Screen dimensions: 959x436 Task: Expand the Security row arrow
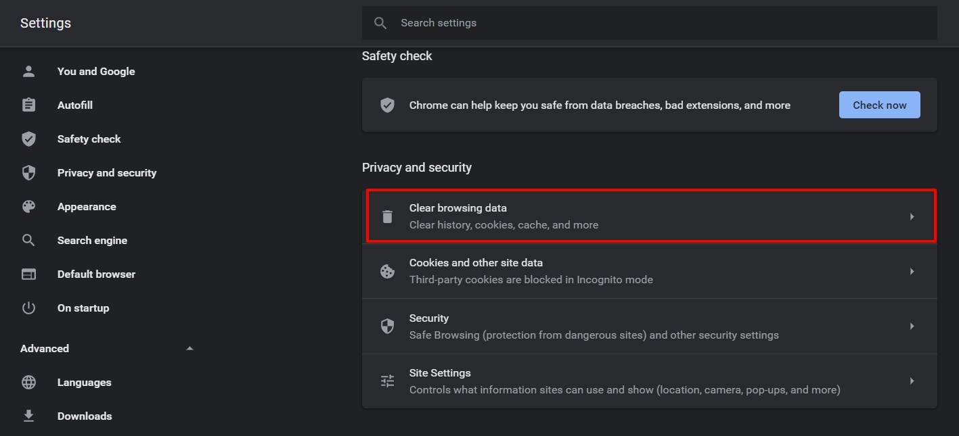912,326
